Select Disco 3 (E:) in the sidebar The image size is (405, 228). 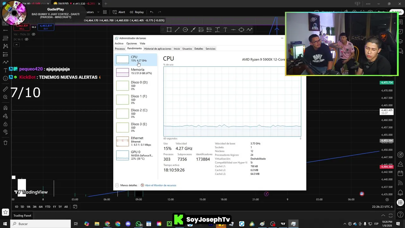coord(135,127)
